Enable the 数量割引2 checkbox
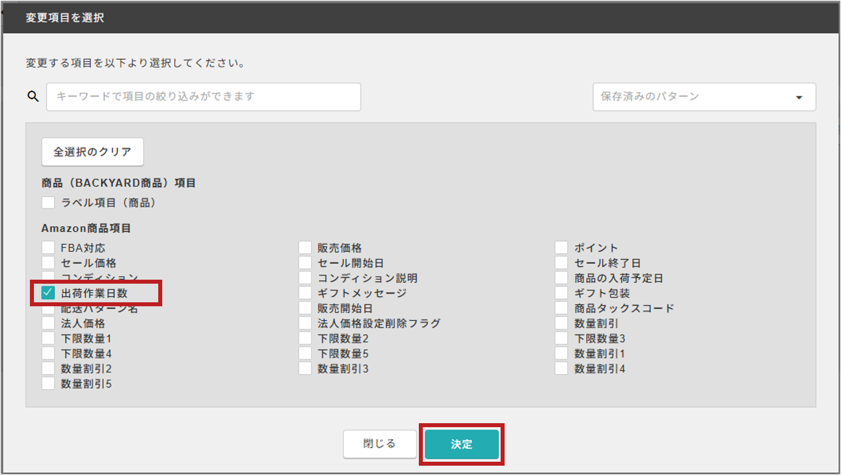This screenshot has width=841, height=475. pyautogui.click(x=48, y=369)
